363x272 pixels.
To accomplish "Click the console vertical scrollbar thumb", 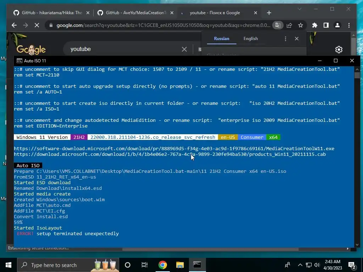I will point(357,75).
